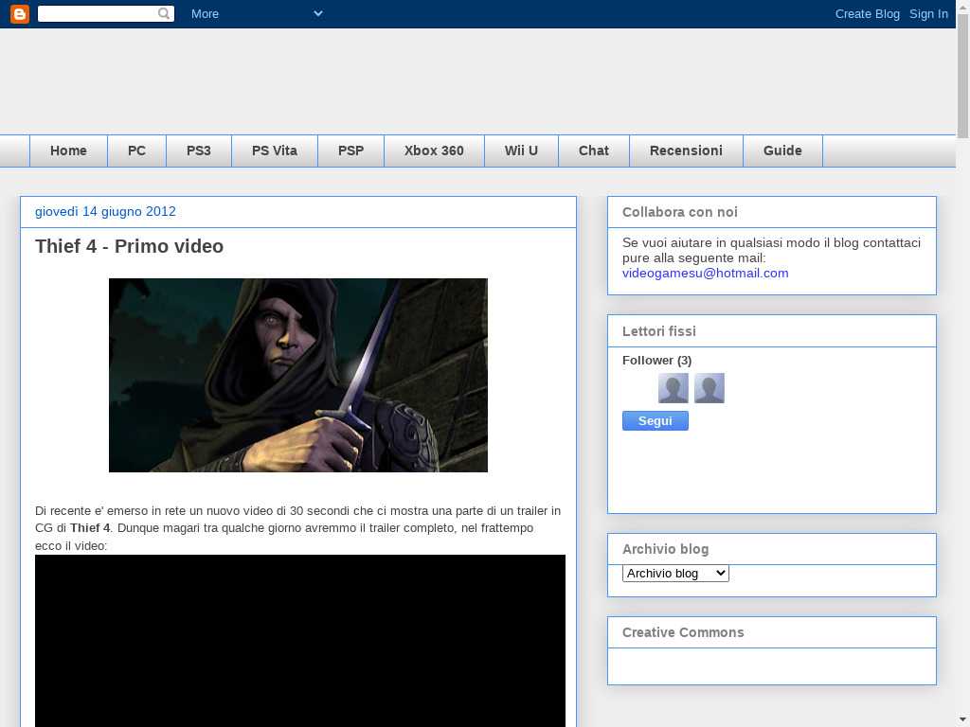Focus the Blogger search input field
The image size is (970, 727).
click(97, 13)
